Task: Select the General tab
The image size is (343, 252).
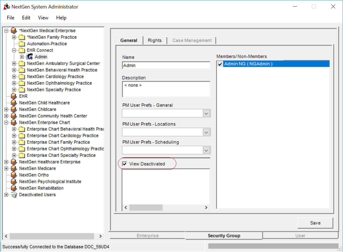Action: click(x=129, y=40)
